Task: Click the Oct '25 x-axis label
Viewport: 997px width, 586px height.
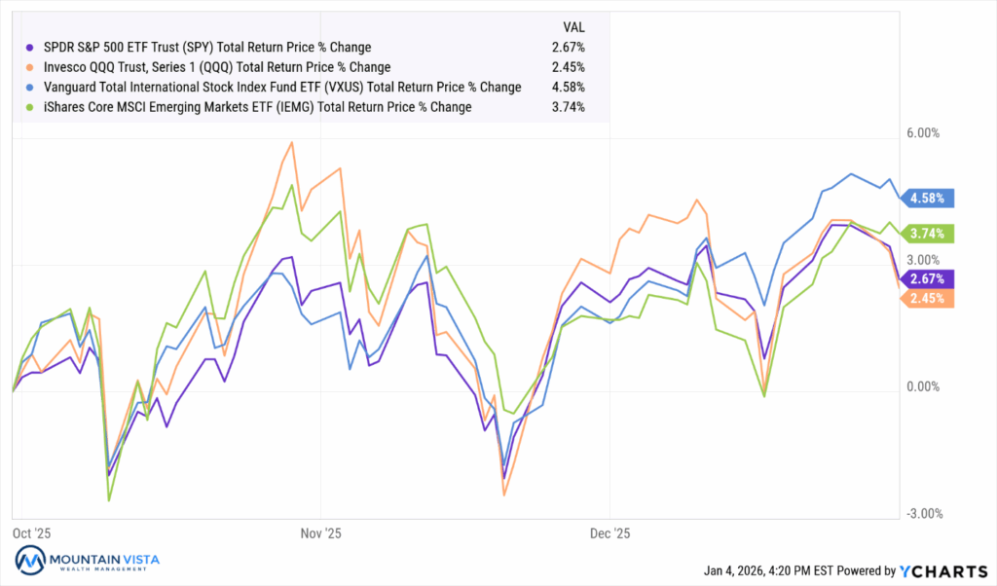Action: 30,533
